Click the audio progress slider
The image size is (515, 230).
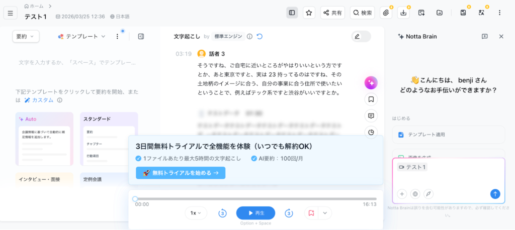(255, 199)
